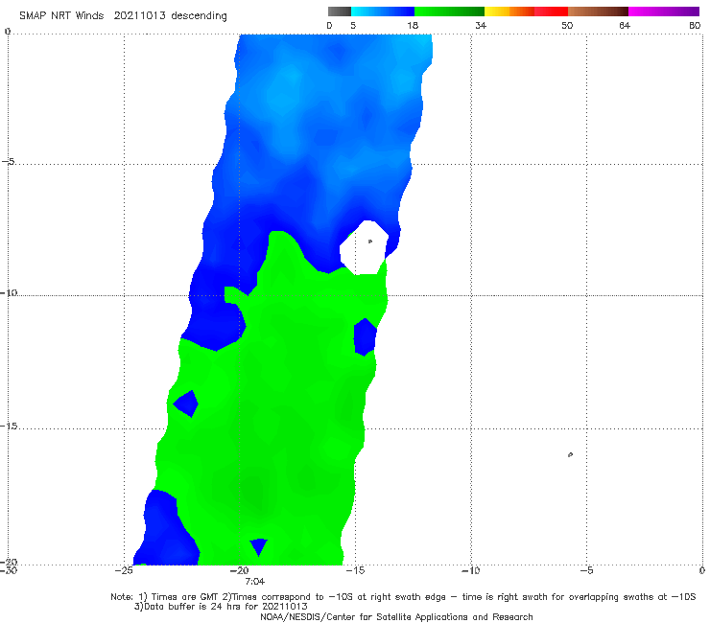Click the green segment of the color bar

449,12
